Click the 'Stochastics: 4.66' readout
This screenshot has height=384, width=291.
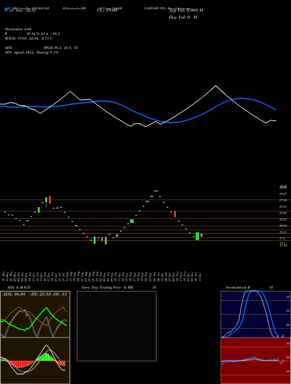pyautogui.click(x=18, y=29)
